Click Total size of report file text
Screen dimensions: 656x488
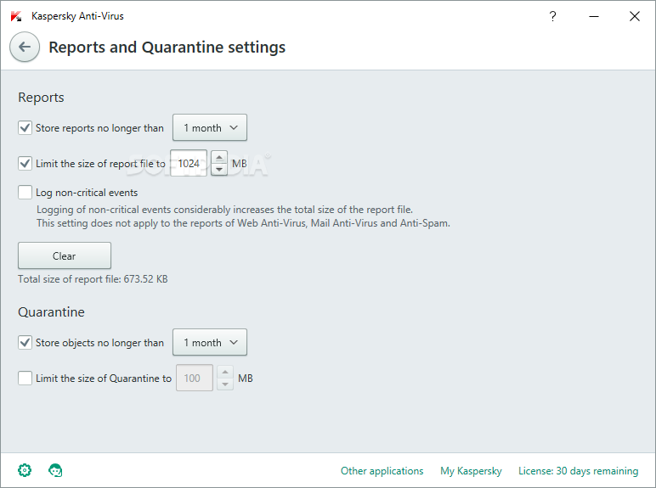(93, 279)
